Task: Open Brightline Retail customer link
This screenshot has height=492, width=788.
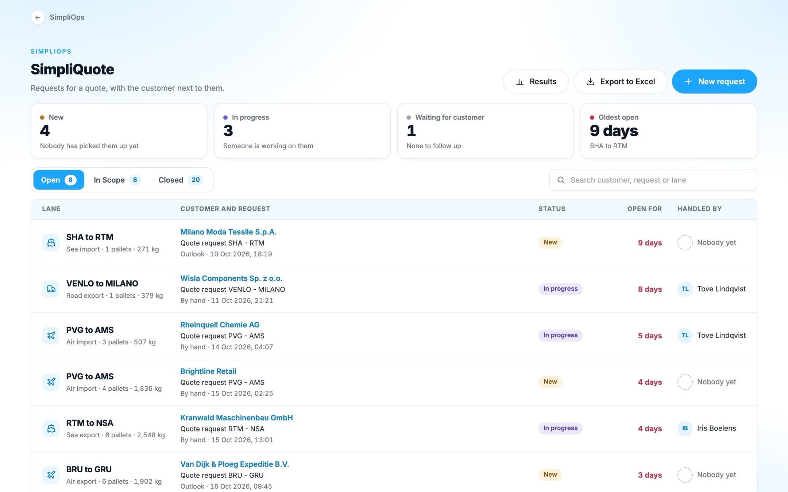Action: [x=208, y=371]
